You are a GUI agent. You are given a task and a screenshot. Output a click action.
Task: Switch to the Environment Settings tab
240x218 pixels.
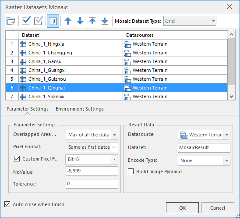click(80, 109)
